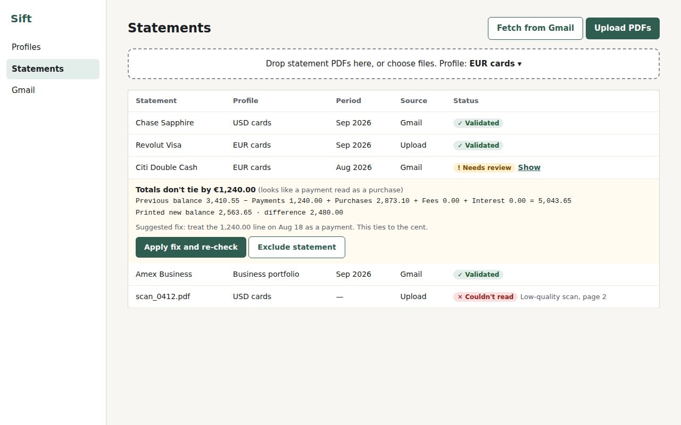Click the Previous balance 3,410.55 calculation line
The width and height of the screenshot is (681, 425).
[353, 201]
